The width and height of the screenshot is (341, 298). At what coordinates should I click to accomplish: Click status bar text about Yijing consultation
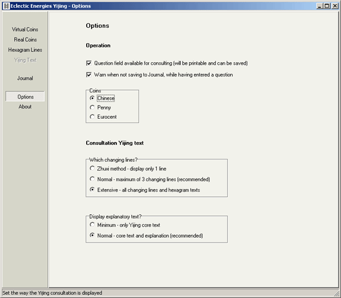(x=52, y=293)
